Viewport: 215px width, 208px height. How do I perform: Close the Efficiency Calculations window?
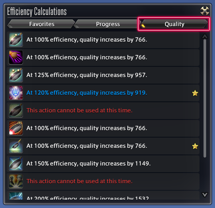(205, 11)
